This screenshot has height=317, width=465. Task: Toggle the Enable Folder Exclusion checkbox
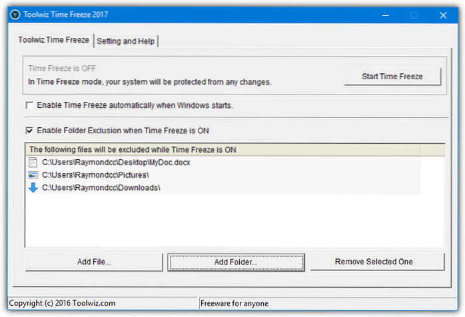29,131
